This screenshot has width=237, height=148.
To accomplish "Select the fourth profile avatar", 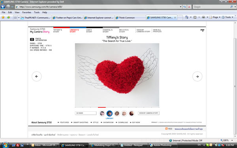I will click(124, 113).
